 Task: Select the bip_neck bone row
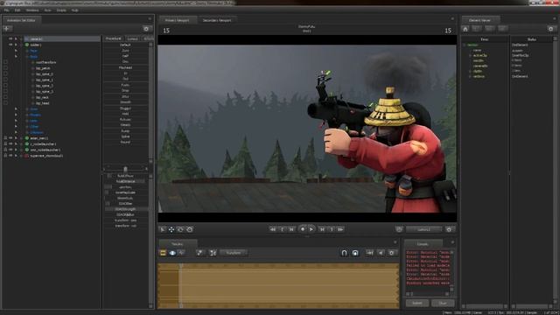(42, 97)
